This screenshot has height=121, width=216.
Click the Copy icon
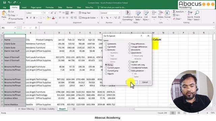(x=9, y=15)
